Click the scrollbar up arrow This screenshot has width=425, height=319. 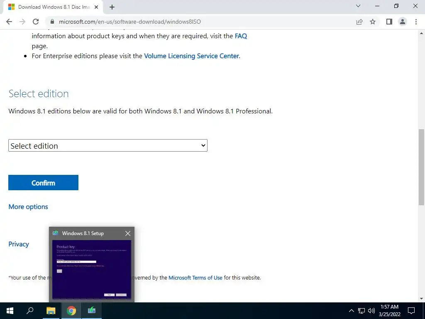point(422,33)
